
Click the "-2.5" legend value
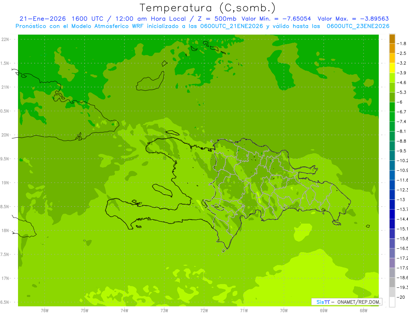pos(402,53)
